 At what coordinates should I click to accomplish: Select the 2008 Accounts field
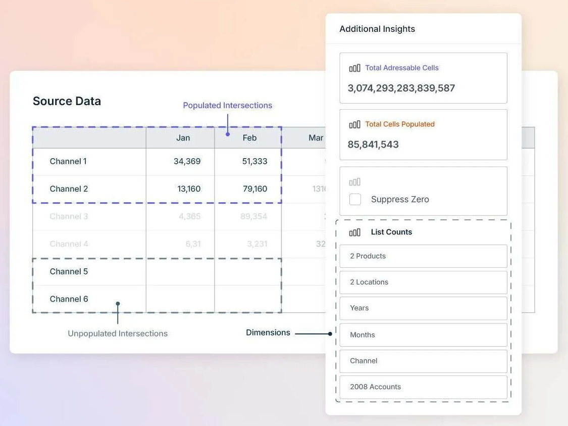coord(423,387)
